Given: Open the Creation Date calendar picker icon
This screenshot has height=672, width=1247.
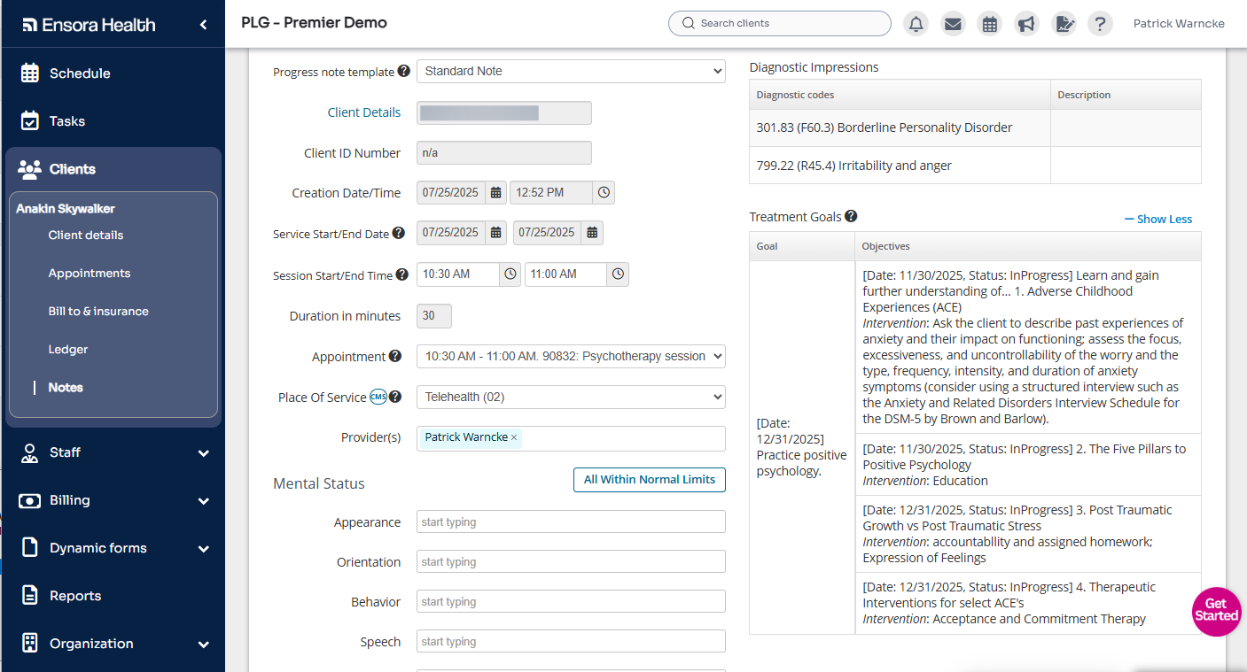Looking at the screenshot, I should tap(496, 193).
